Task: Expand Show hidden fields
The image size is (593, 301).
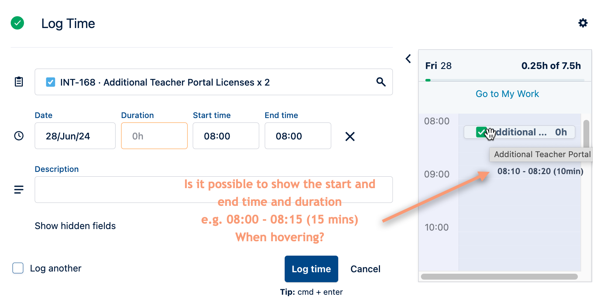Action: (75, 226)
